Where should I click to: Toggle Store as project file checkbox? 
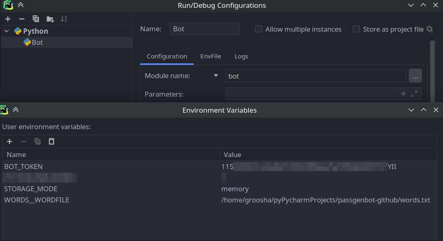pyautogui.click(x=356, y=29)
